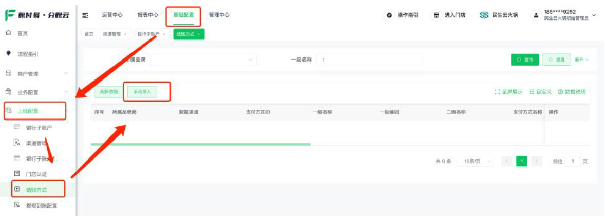Expand the 业务配置 sidebar menu
605x219 pixels.
(36, 92)
